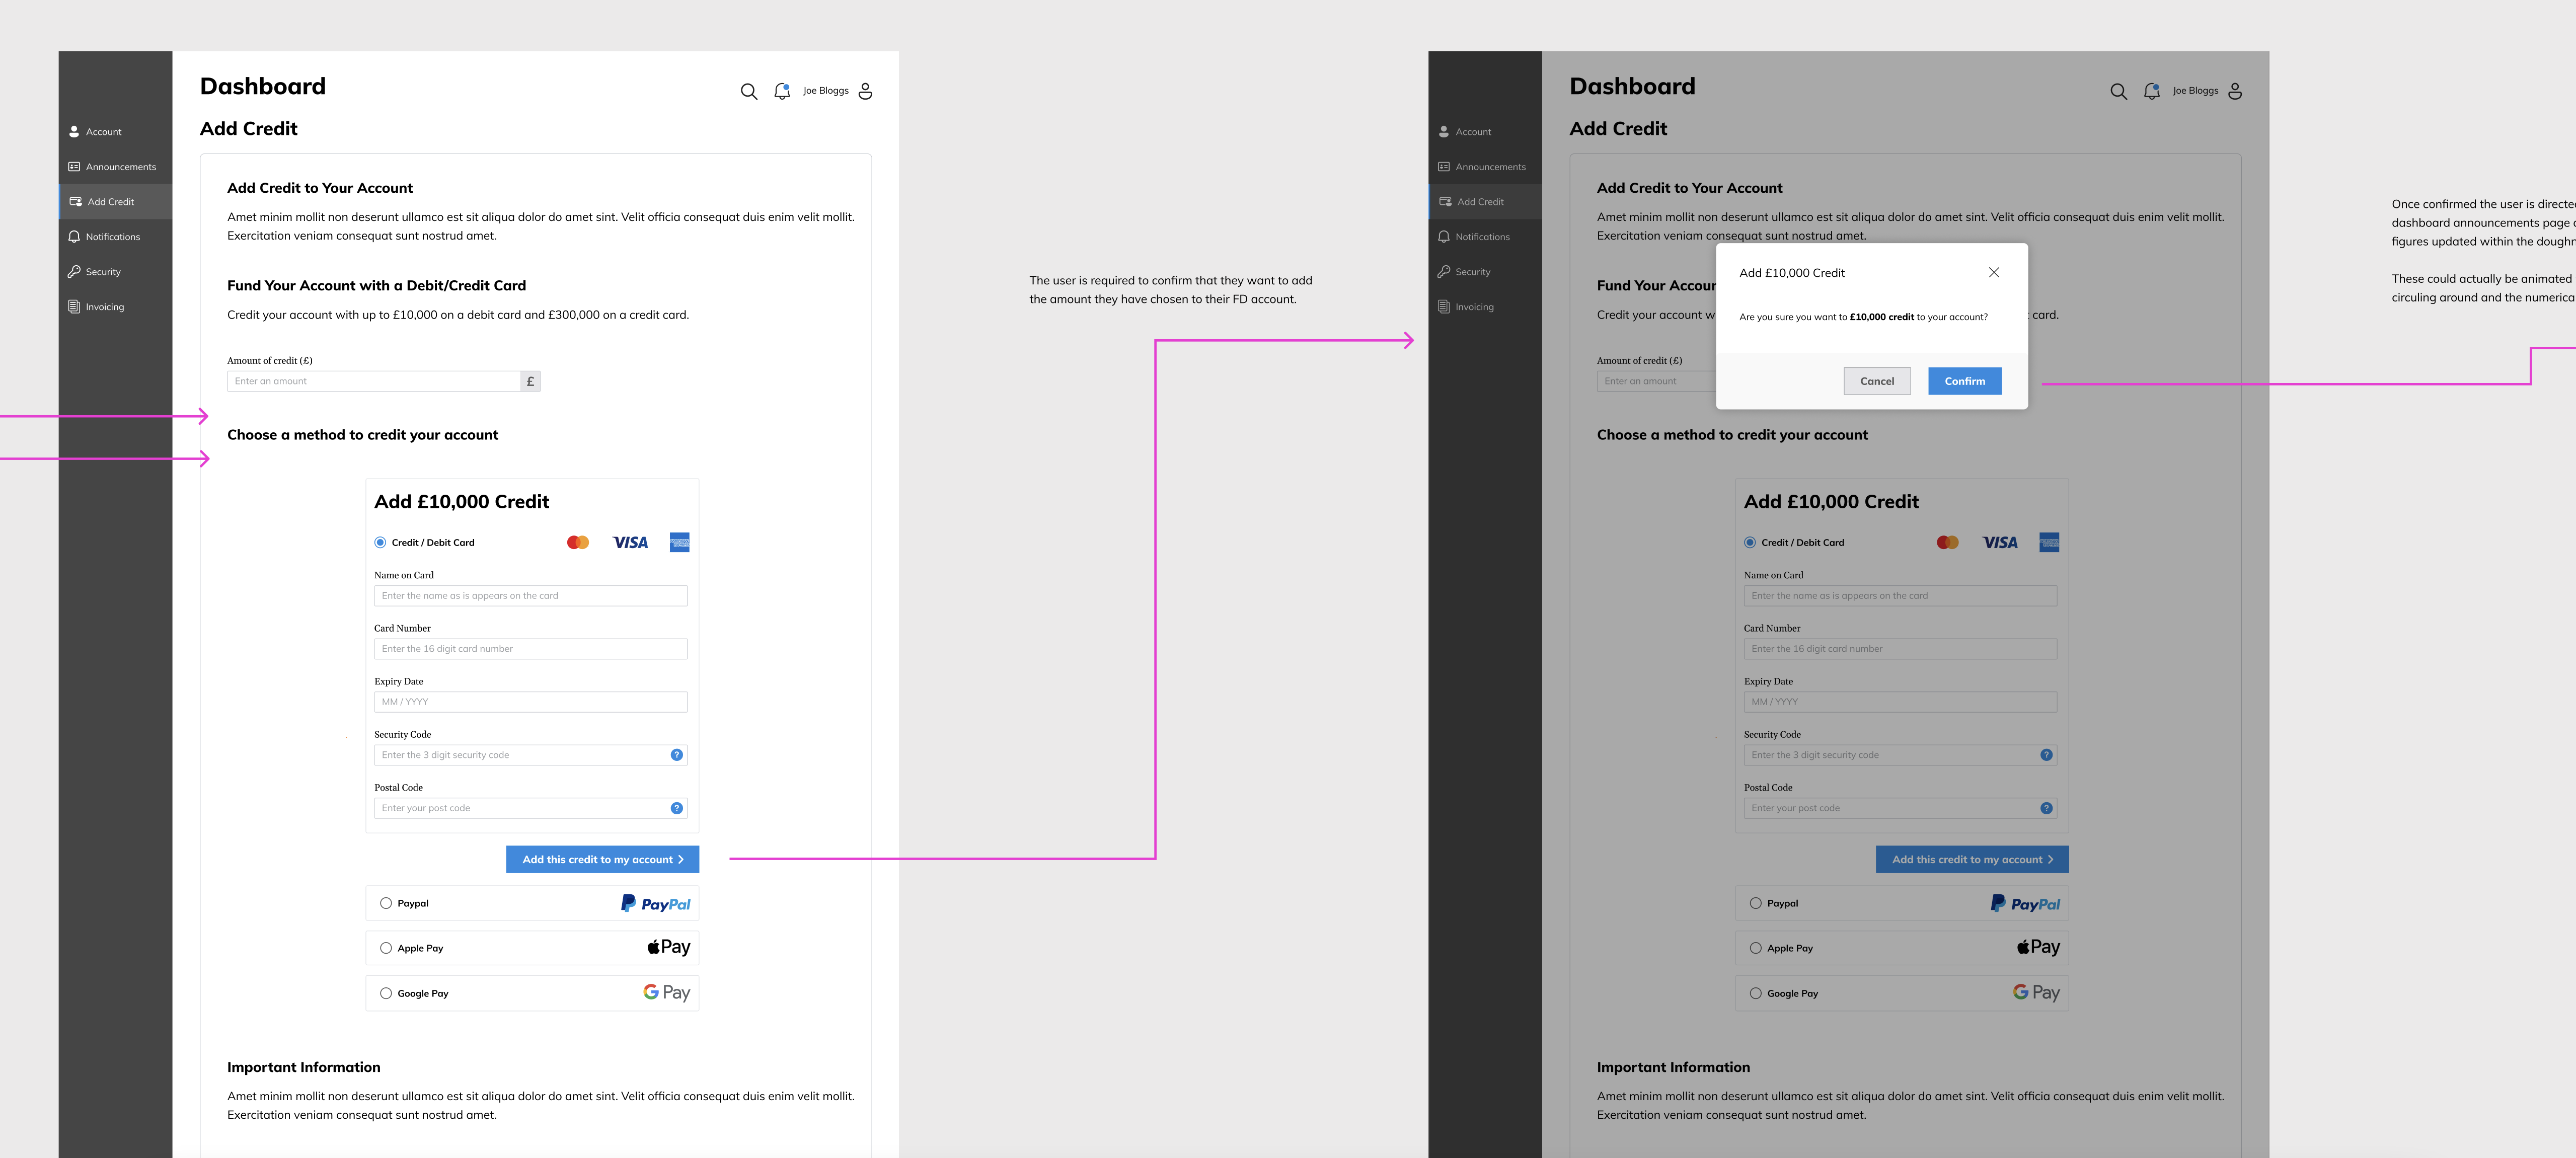The image size is (2576, 1158).
Task: Select Google Pay radio option in left panel
Action: click(x=386, y=993)
